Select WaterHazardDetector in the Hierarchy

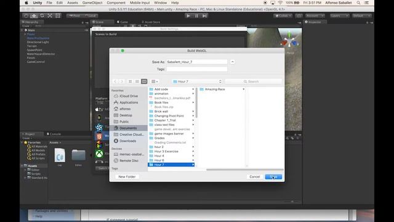pyautogui.click(x=41, y=54)
